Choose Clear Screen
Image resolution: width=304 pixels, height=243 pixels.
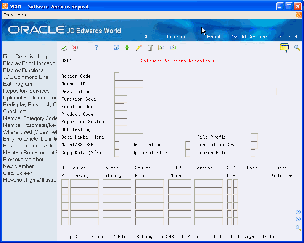18,173
